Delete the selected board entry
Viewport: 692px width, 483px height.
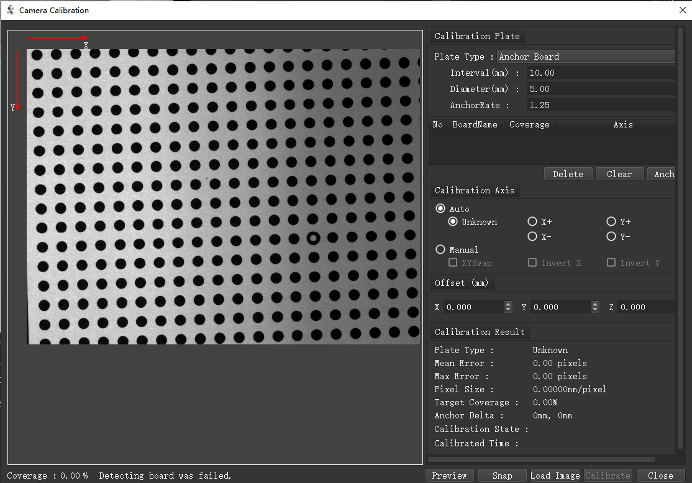click(x=568, y=174)
